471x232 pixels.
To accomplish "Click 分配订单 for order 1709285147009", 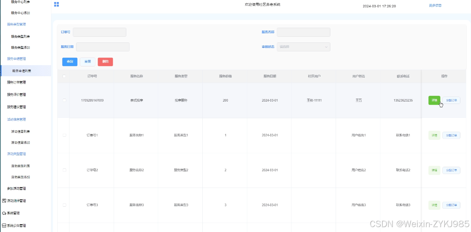I will coord(451,100).
